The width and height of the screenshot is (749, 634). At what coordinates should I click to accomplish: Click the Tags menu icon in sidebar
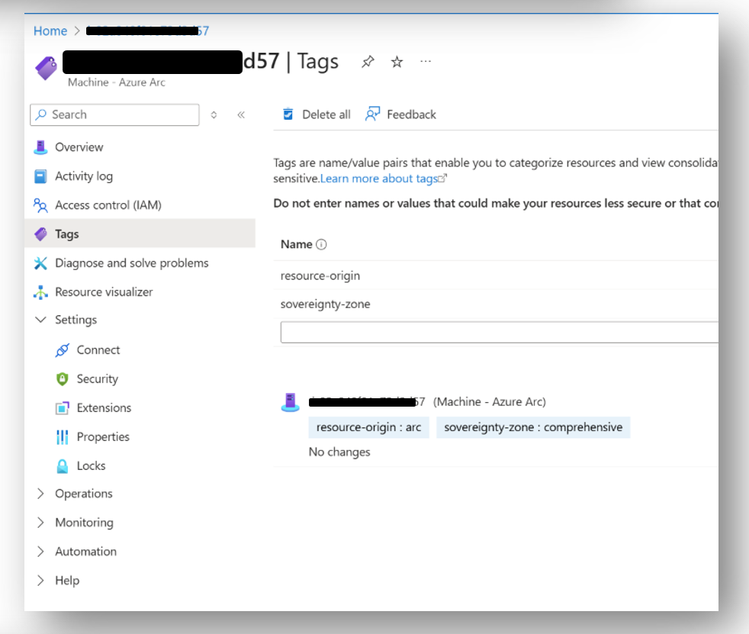[40, 234]
